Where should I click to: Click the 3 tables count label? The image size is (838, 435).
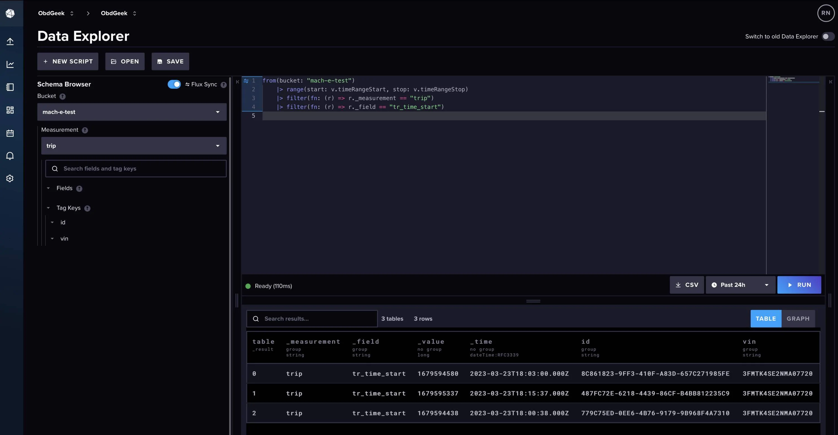[x=392, y=319]
